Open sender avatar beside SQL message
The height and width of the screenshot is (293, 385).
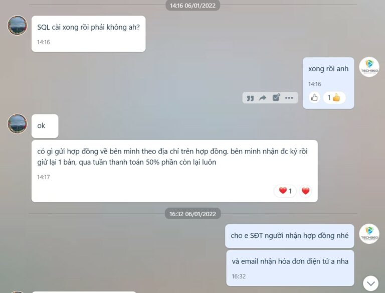pos(17,25)
